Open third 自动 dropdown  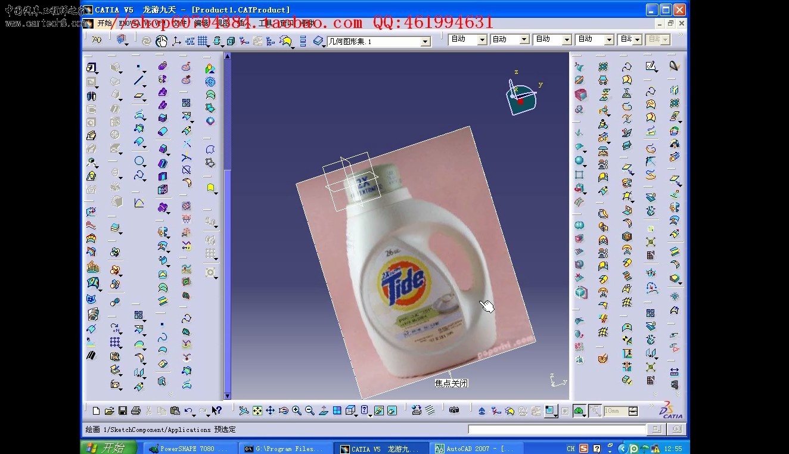click(x=567, y=39)
